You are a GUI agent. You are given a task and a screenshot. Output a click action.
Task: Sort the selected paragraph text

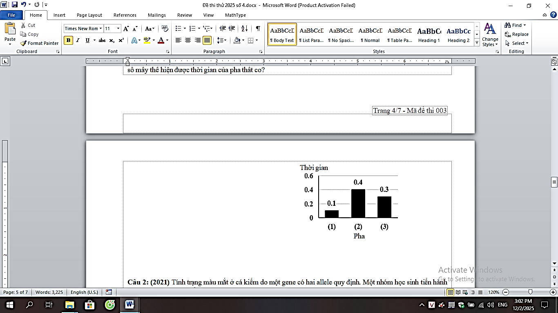244,29
